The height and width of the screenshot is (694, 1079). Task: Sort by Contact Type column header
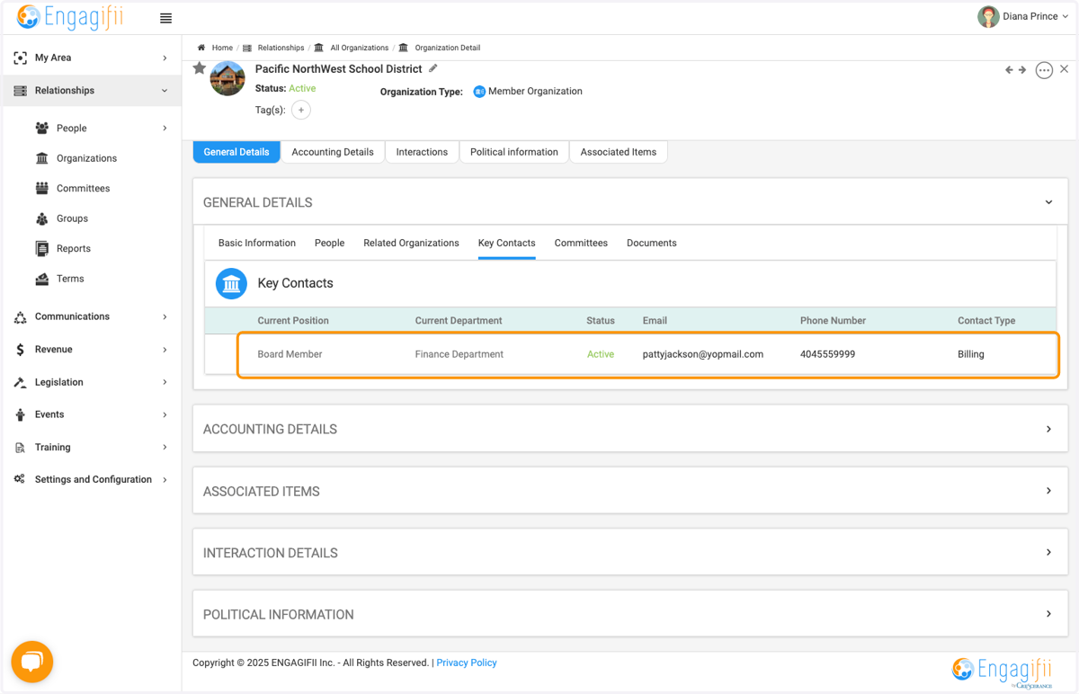[986, 320]
